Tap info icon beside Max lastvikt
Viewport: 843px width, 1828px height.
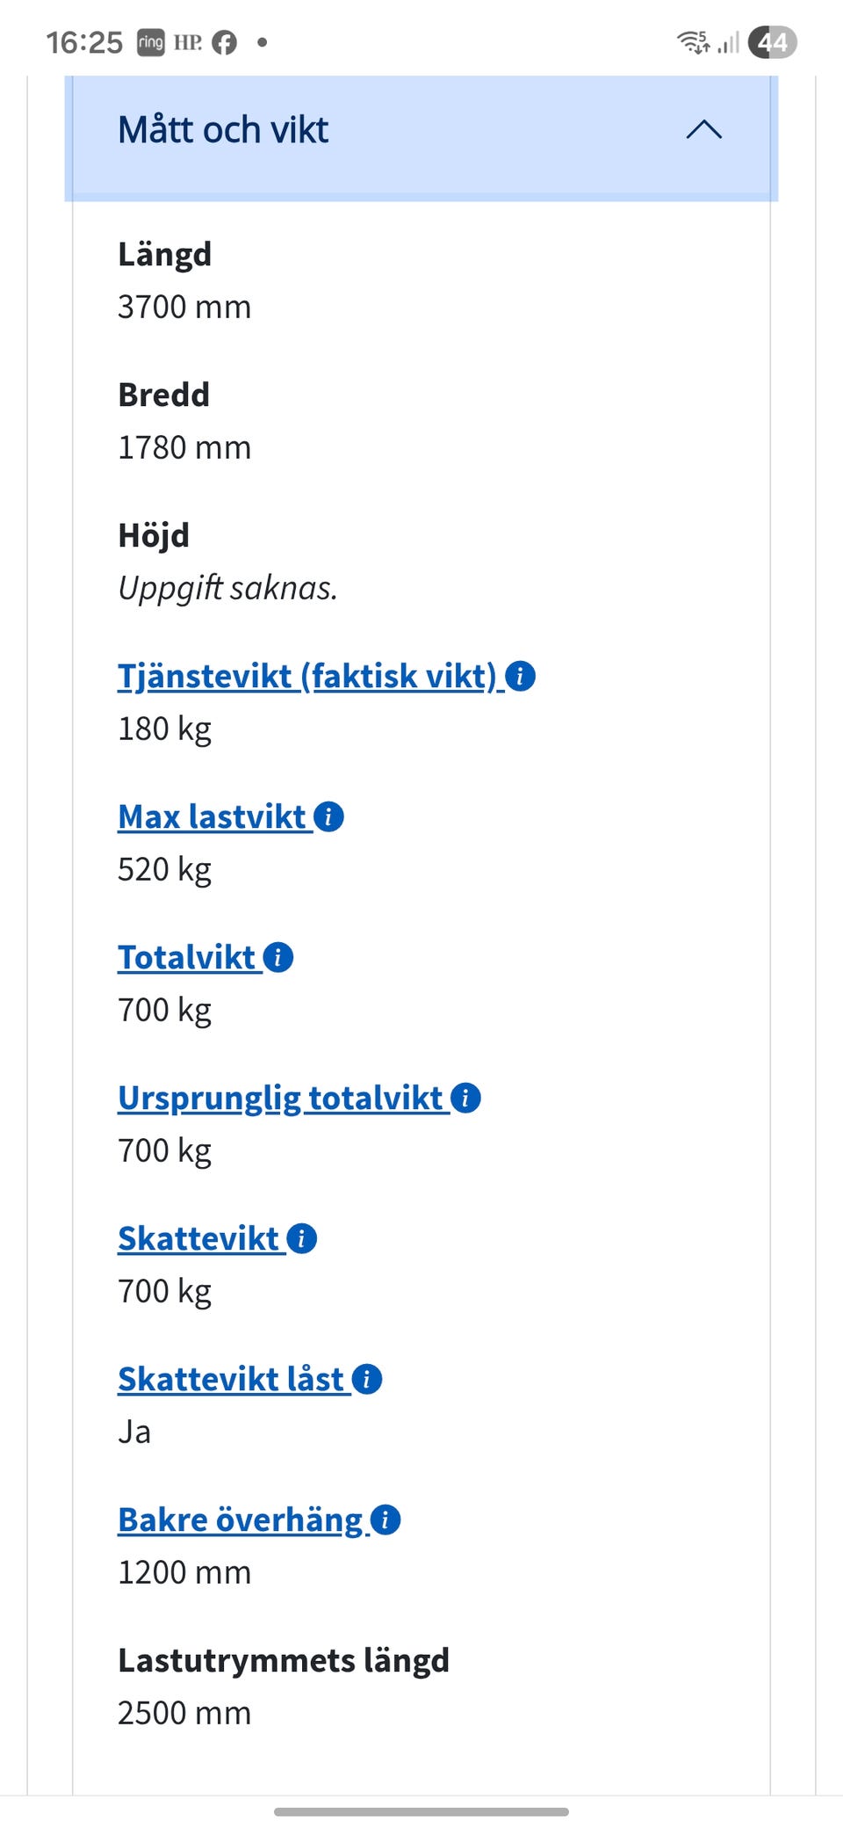click(x=328, y=816)
